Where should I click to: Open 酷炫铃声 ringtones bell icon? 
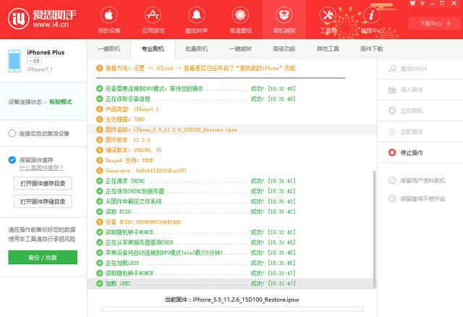pyautogui.click(x=196, y=15)
